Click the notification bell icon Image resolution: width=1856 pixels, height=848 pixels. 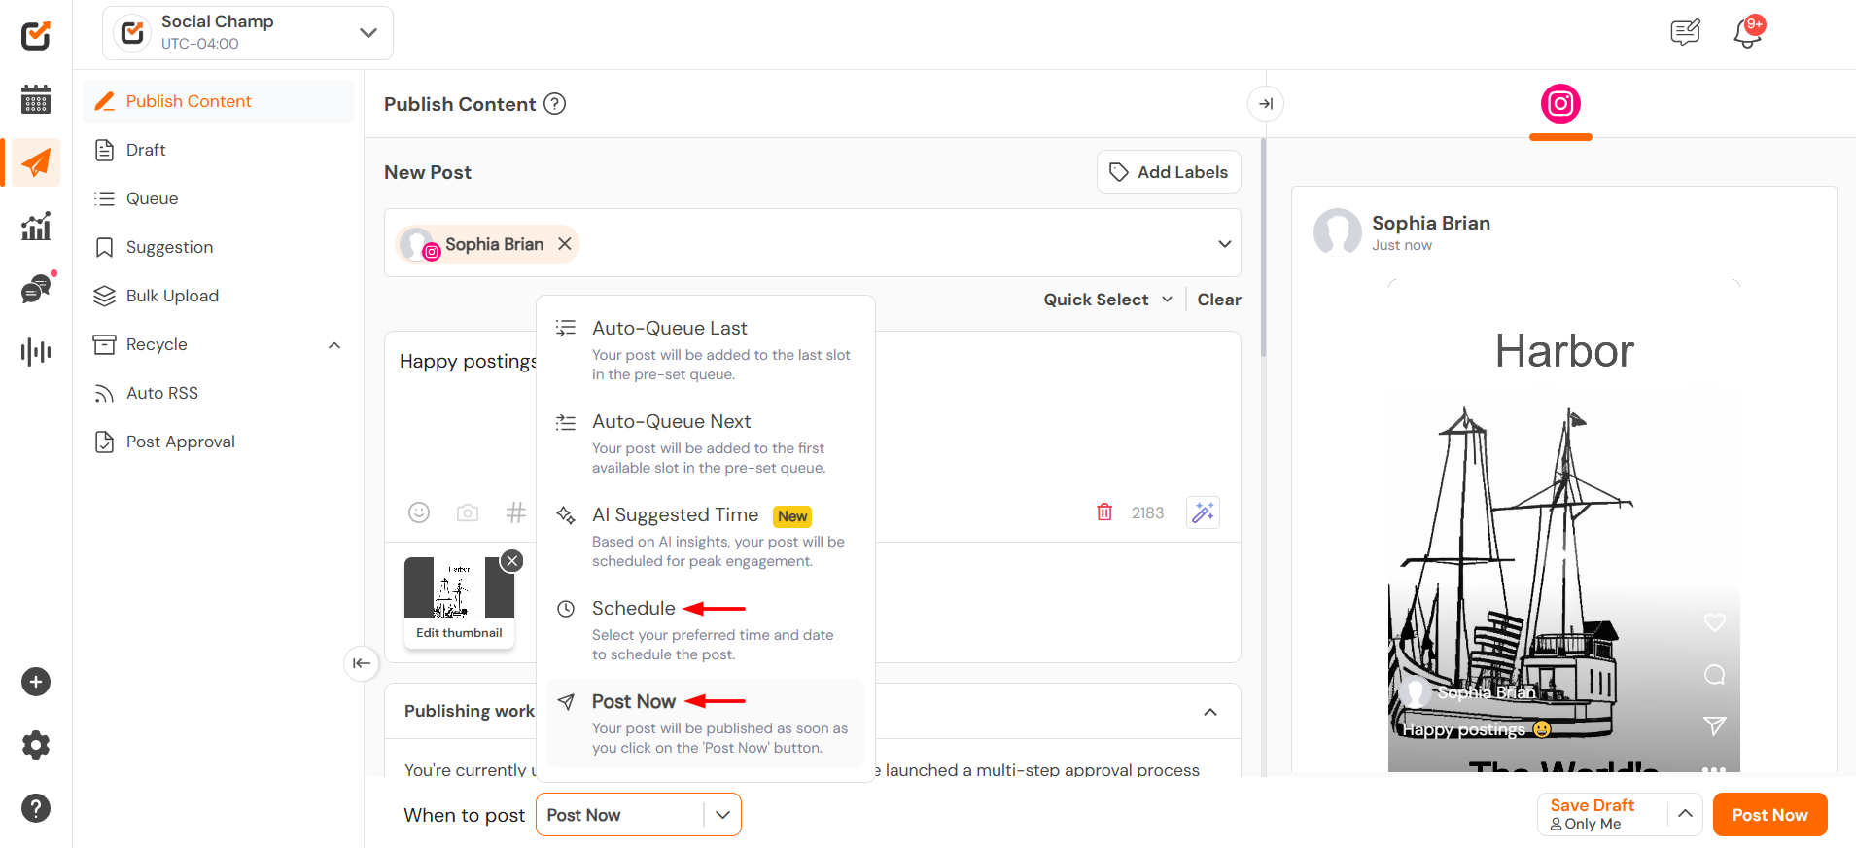[x=1746, y=34]
